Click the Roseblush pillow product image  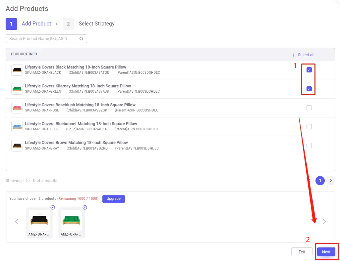[17, 108]
